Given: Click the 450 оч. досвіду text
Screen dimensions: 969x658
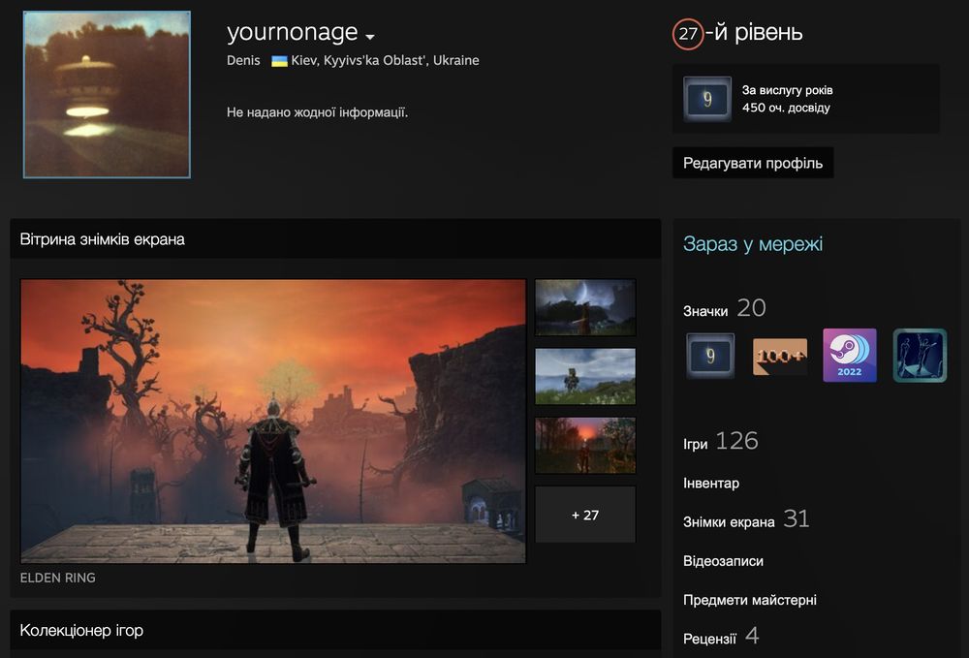Looking at the screenshot, I should click(x=786, y=108).
